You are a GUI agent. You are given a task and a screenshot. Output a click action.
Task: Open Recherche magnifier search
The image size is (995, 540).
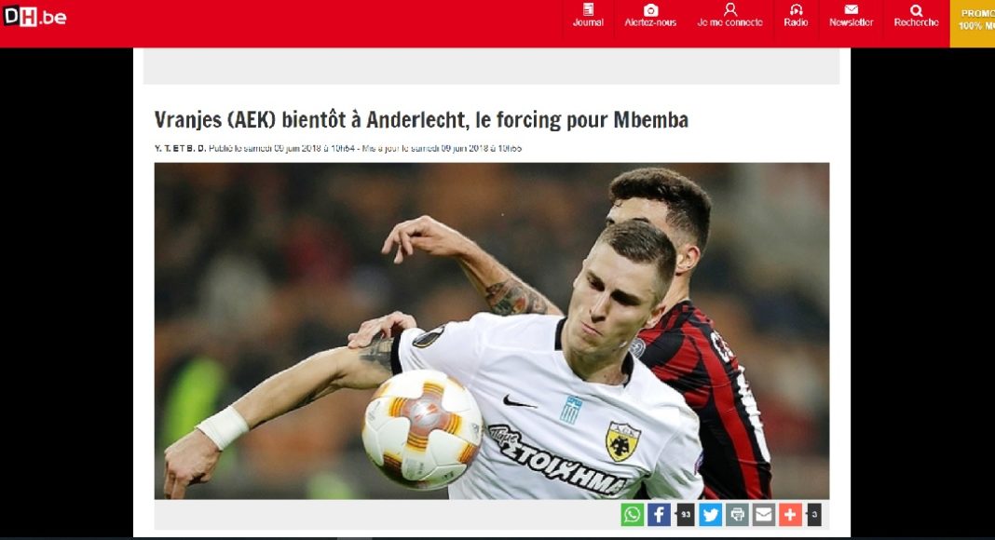(916, 10)
